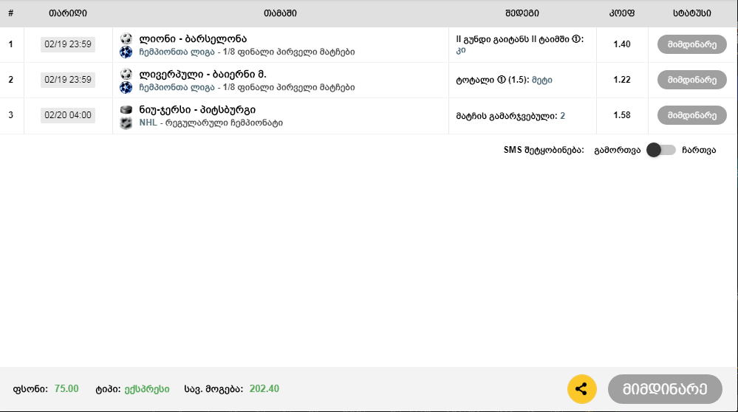Viewport: 738px width, 412px height.
Task: Click hockey puck icon for ნიუ-ჯერსი - პიტსბურგი
Action: point(126,109)
